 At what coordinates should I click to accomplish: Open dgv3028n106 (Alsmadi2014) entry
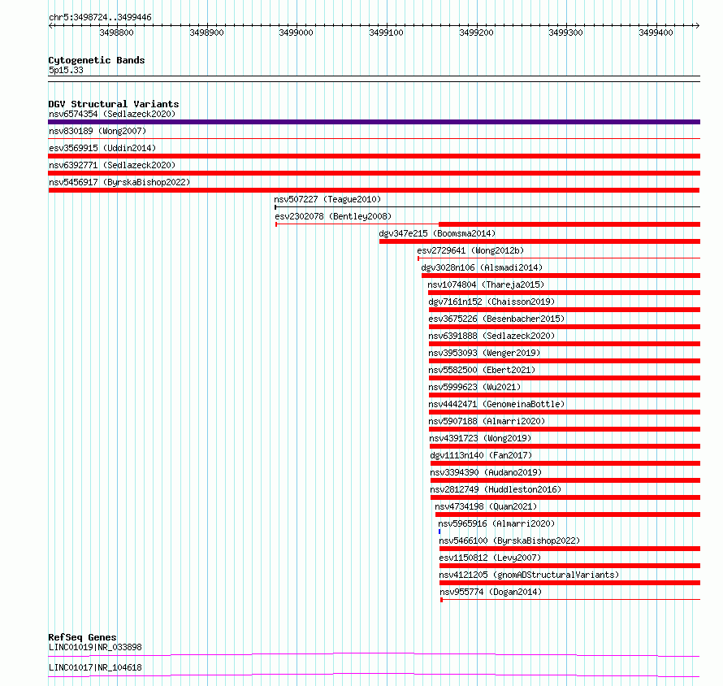click(482, 267)
